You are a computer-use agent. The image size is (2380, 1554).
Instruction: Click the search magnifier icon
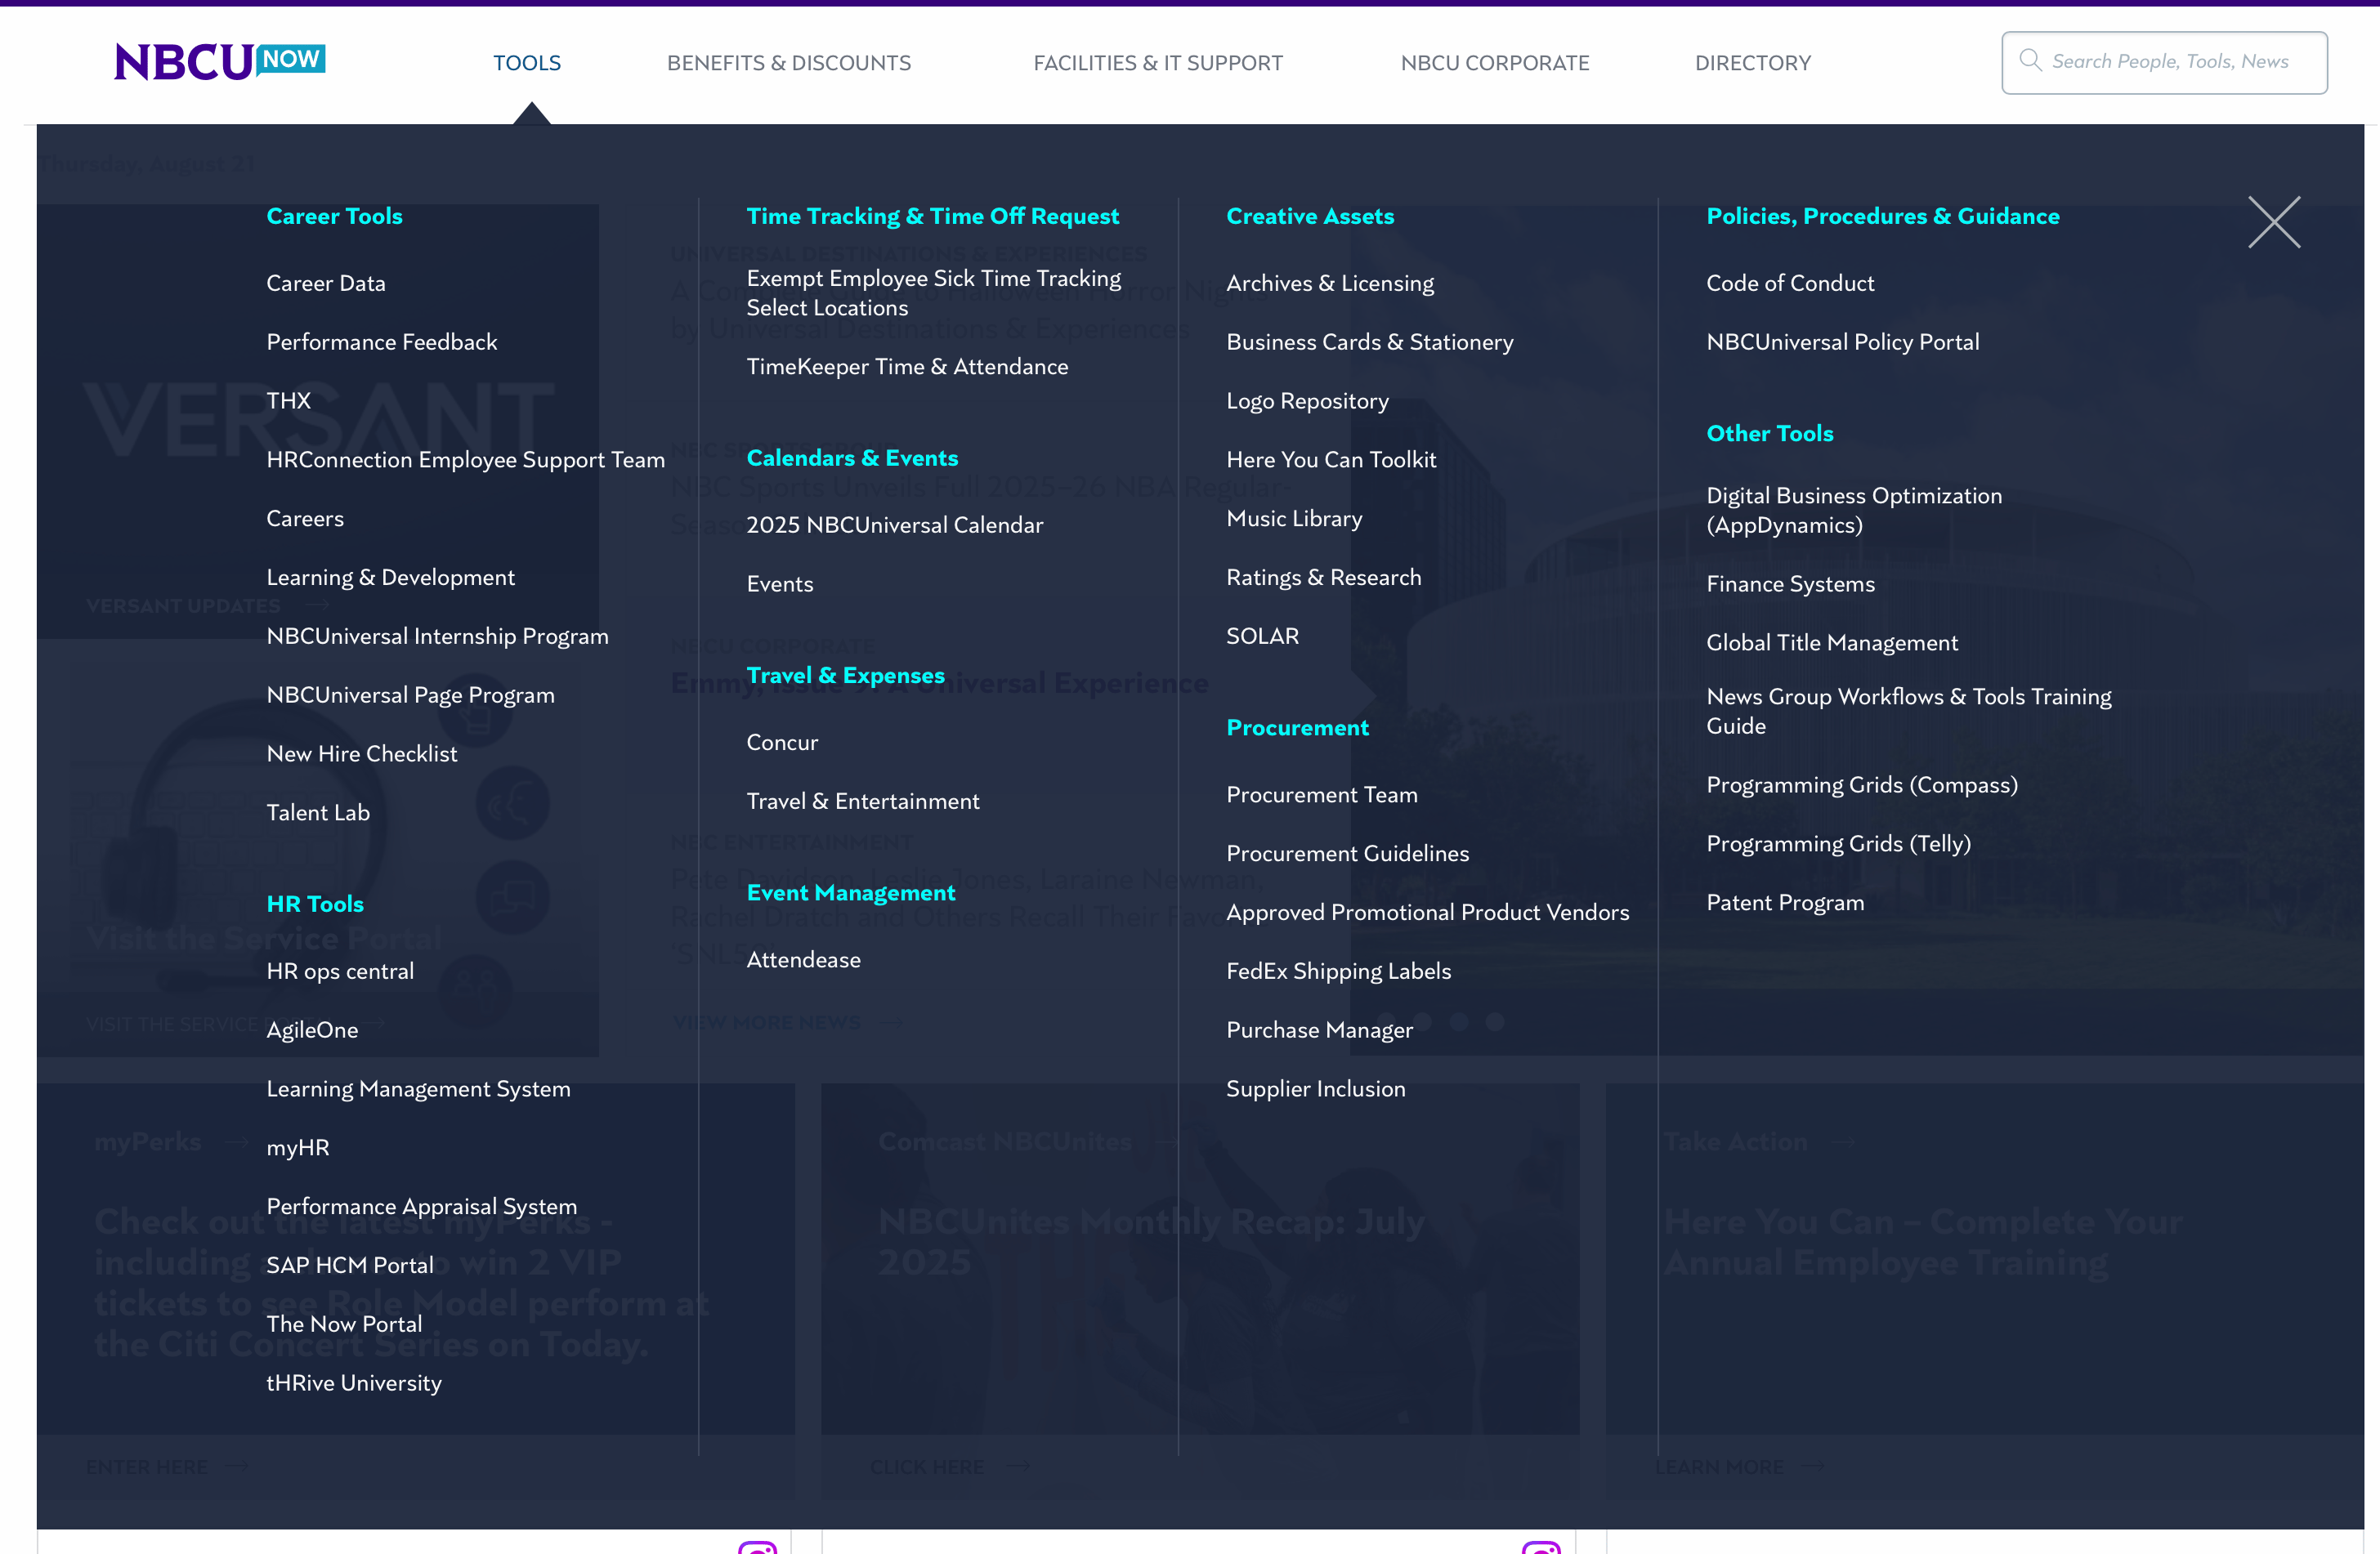pos(2030,61)
